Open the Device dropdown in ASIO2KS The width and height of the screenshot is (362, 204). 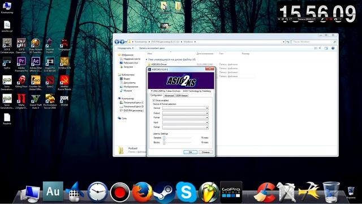(186, 108)
